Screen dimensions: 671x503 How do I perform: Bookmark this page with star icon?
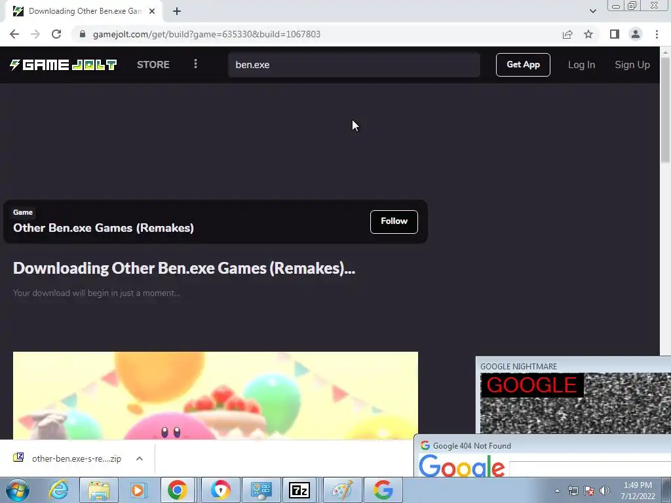[x=588, y=34]
